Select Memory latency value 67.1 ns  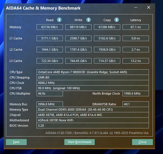point(136,27)
